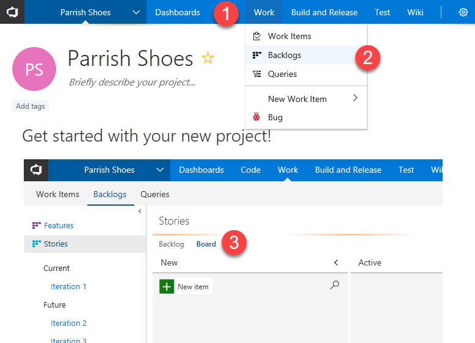Open the Iteration 1 link

(68, 286)
